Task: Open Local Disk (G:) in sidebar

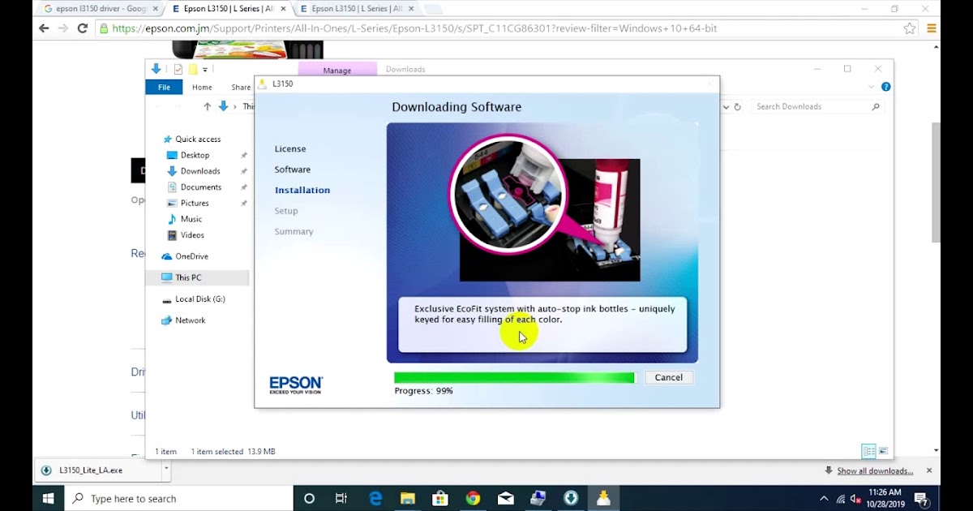Action: [x=200, y=299]
